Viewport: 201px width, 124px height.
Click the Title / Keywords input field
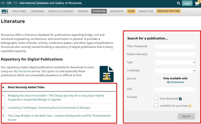(175, 47)
